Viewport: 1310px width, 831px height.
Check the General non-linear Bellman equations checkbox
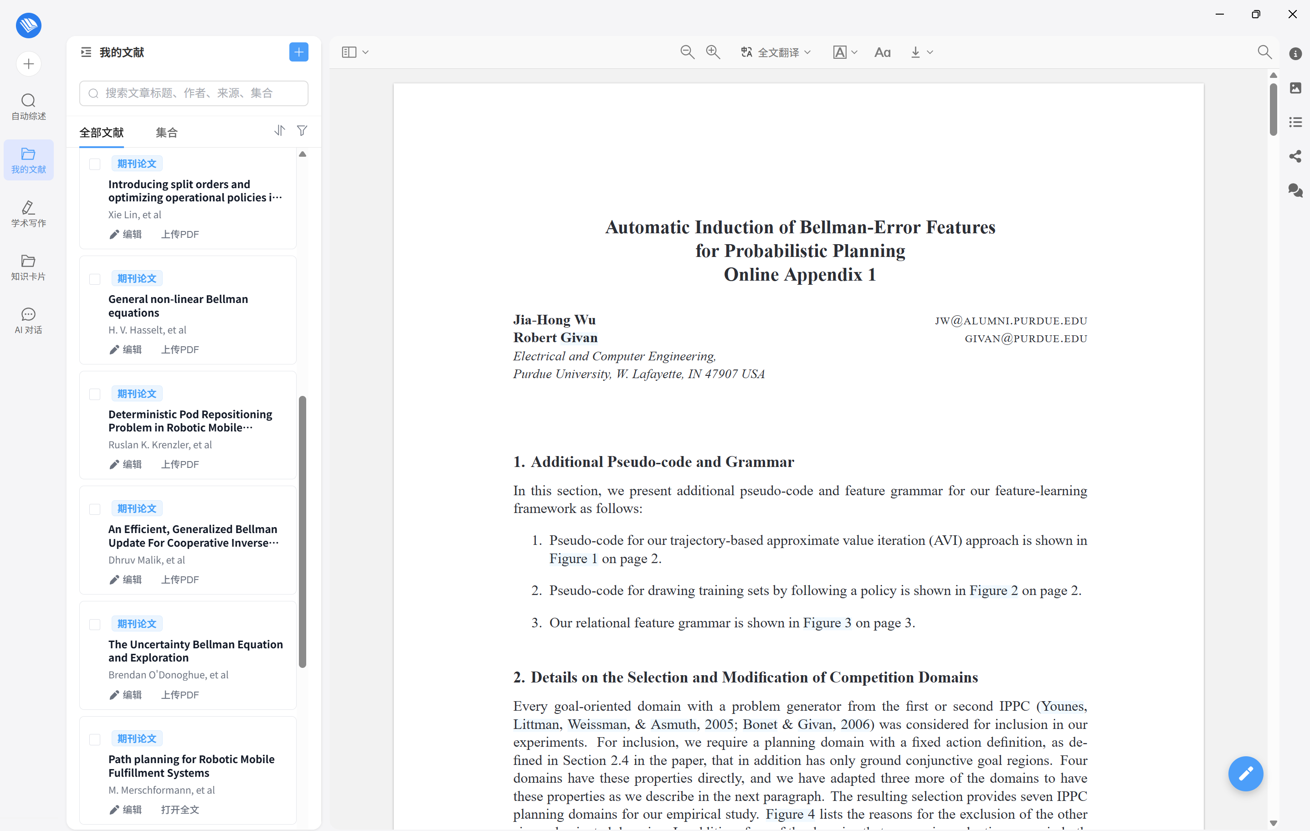pos(95,279)
